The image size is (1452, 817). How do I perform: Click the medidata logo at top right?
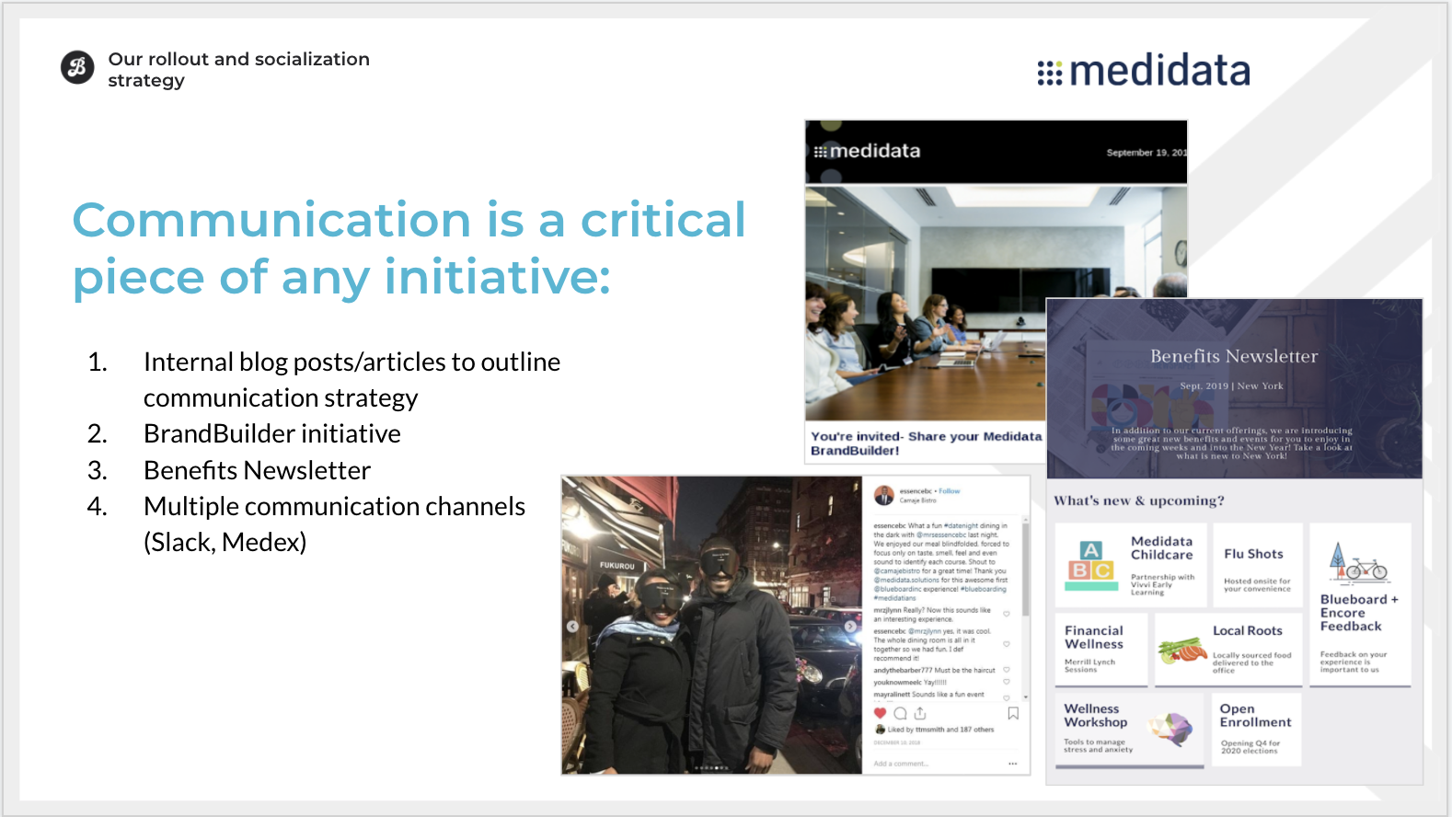pos(1143,71)
